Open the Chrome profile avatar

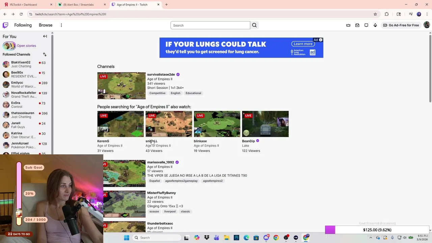point(419,14)
